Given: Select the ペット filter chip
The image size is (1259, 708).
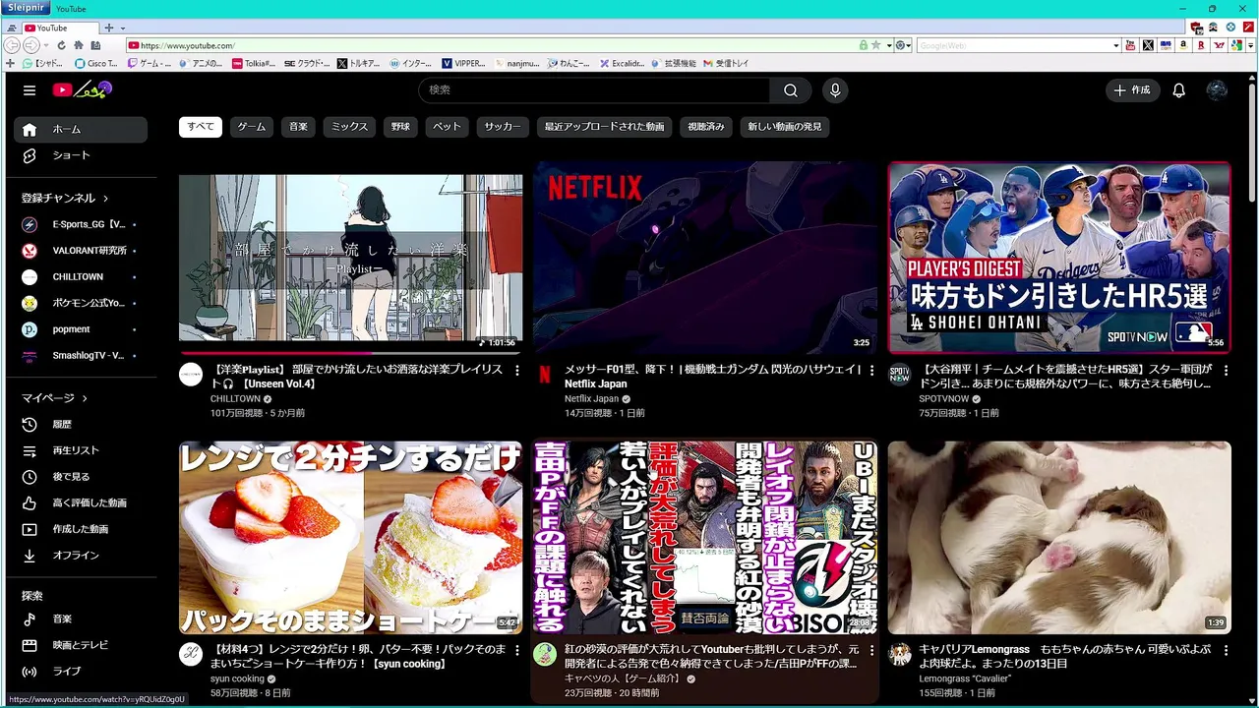Looking at the screenshot, I should (448, 126).
